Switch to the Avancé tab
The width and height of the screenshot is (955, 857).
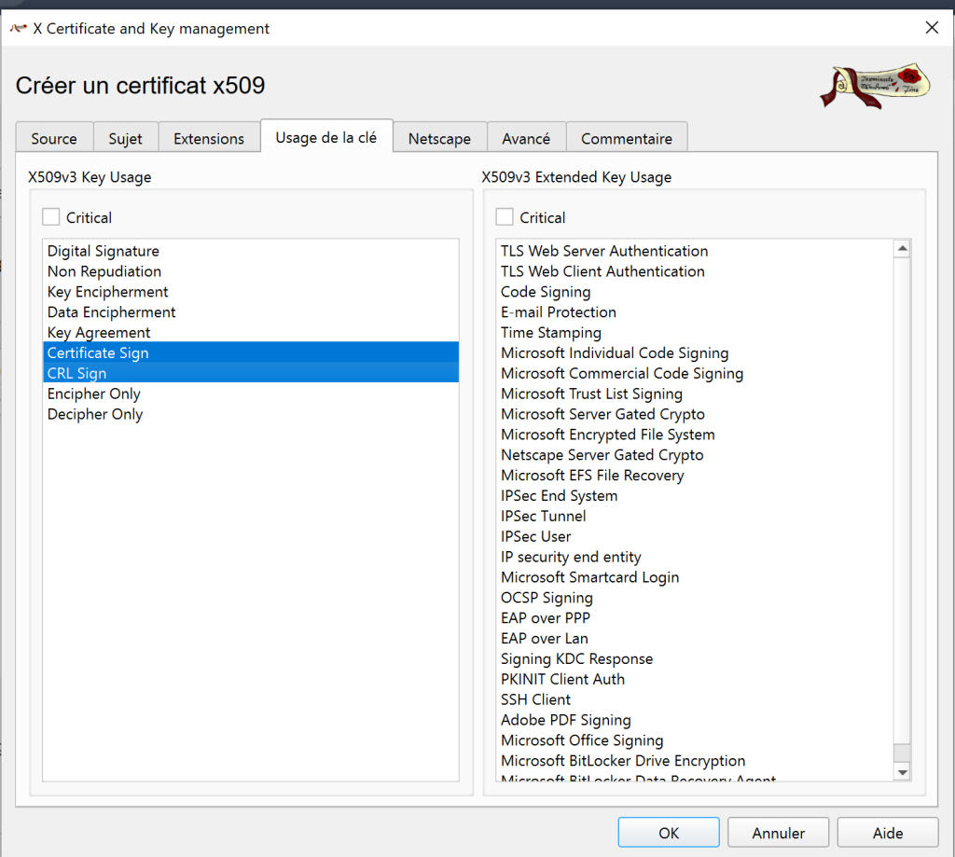(x=526, y=138)
